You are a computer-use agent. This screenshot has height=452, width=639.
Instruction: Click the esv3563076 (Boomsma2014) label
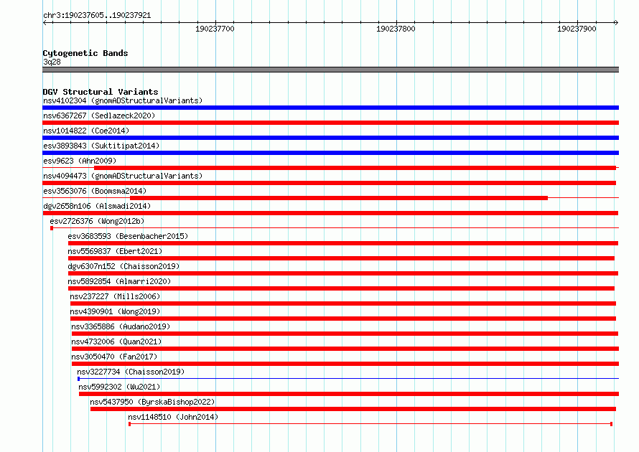95,191
